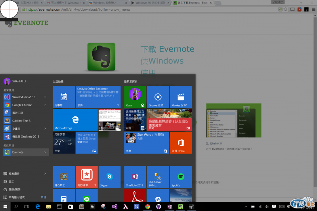Open the Action Center notification icon
The image size is (317, 211).
pos(274,207)
